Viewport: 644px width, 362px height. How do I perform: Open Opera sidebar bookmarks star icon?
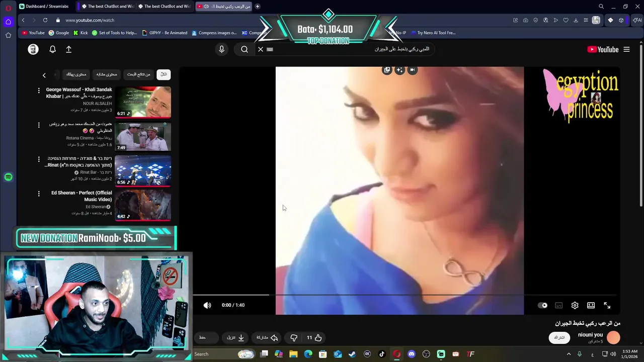pyautogui.click(x=8, y=35)
